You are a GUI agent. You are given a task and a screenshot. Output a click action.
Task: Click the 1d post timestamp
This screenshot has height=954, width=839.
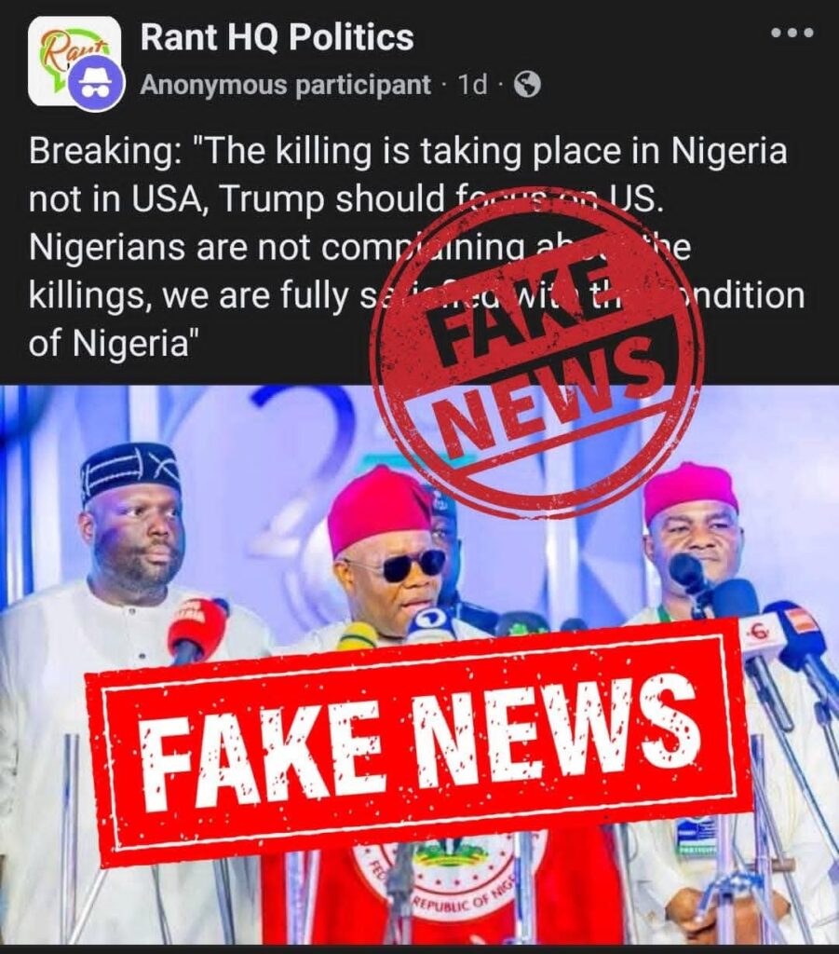pos(473,85)
